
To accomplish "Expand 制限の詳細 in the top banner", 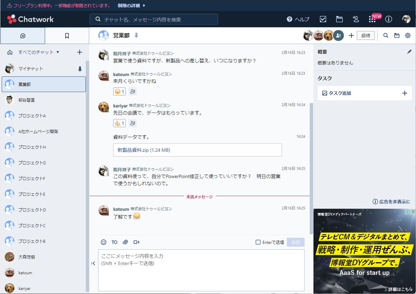I will (x=132, y=5).
